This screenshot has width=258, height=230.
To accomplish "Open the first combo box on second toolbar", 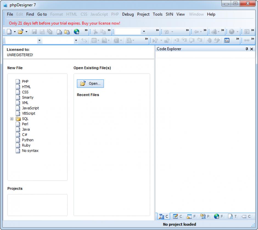I will click(x=39, y=40).
